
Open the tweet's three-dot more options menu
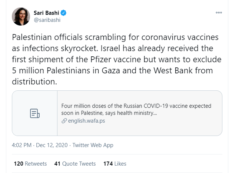[218, 13]
